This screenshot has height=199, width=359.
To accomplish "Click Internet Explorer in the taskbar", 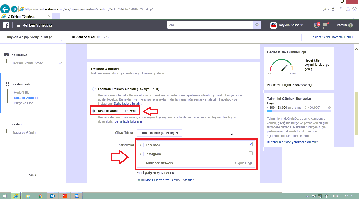I will coord(16,196).
